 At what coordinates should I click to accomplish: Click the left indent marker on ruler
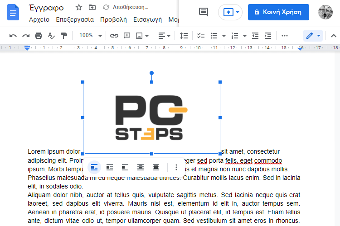[27, 48]
